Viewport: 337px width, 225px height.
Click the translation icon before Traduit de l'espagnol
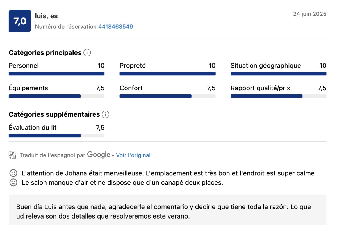point(12,155)
